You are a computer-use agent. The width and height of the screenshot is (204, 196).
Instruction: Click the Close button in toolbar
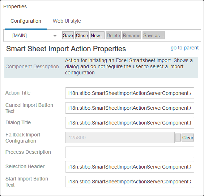[82, 35]
